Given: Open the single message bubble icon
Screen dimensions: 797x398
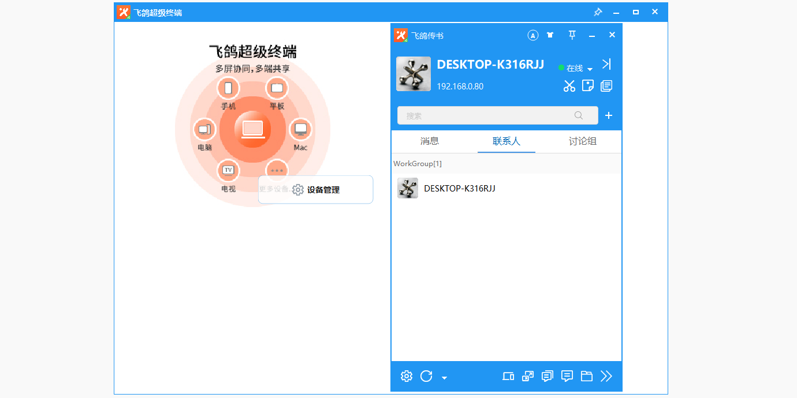Looking at the screenshot, I should tap(567, 376).
